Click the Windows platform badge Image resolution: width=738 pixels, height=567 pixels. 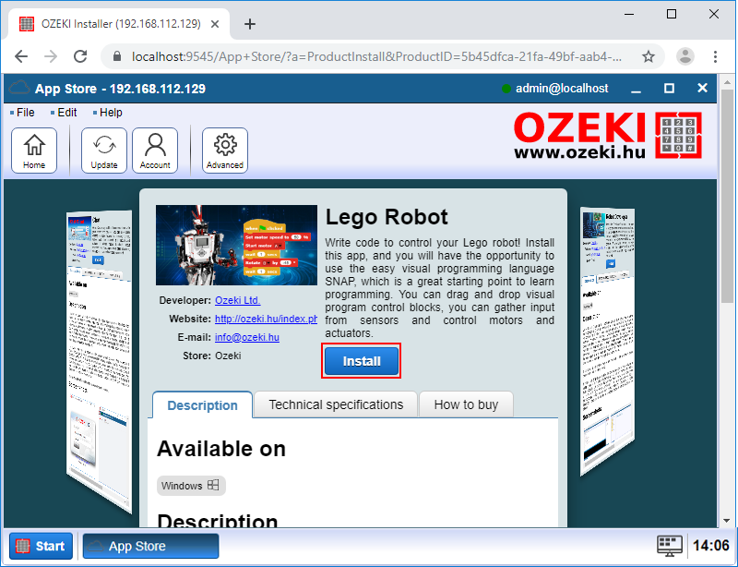[x=191, y=486]
